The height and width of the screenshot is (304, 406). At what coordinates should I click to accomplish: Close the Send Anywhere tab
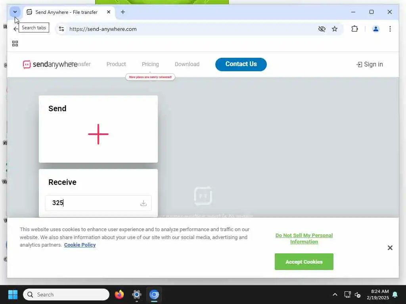pyautogui.click(x=109, y=12)
